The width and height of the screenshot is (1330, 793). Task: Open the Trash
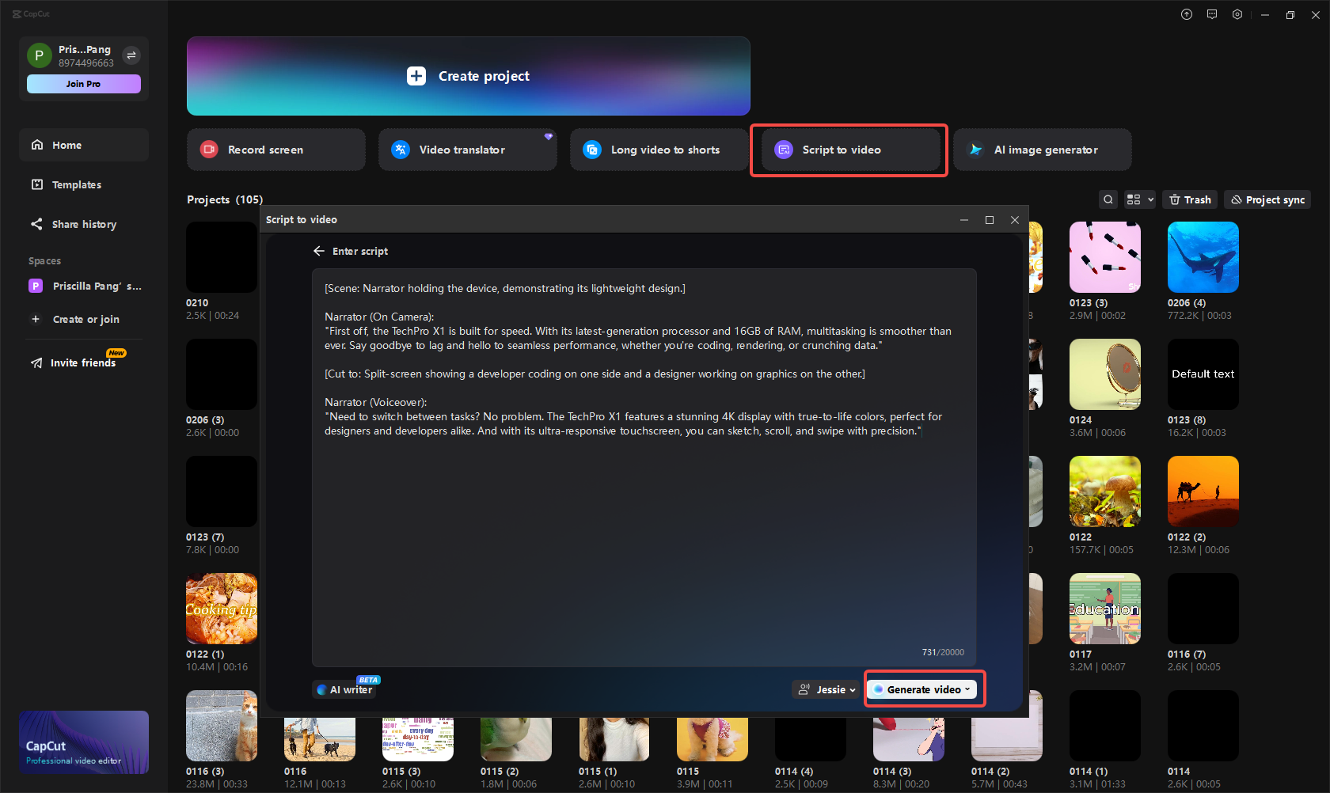1190,199
